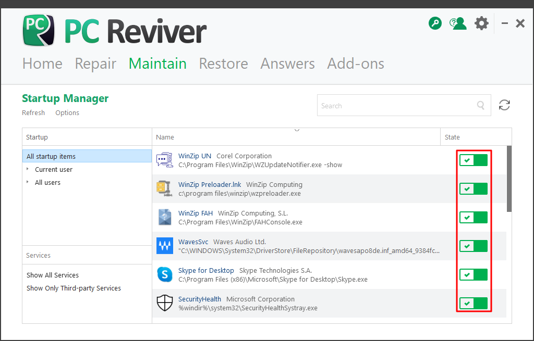Switch off the WavesSvc startup toggle
This screenshot has width=534, height=341.
474,246
